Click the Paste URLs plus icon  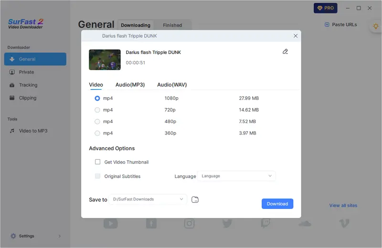327,25
